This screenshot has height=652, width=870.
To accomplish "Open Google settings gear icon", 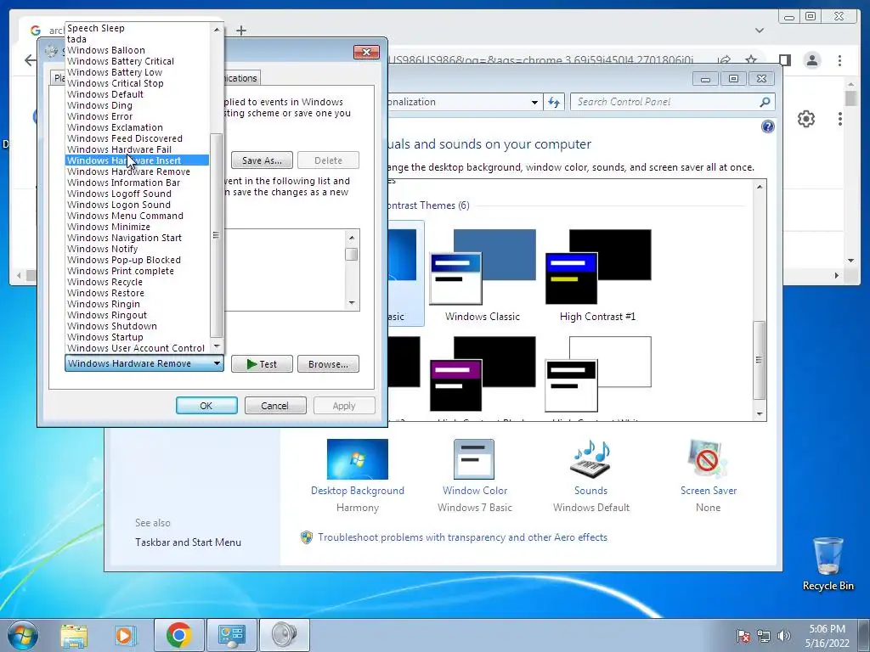I will (x=805, y=119).
